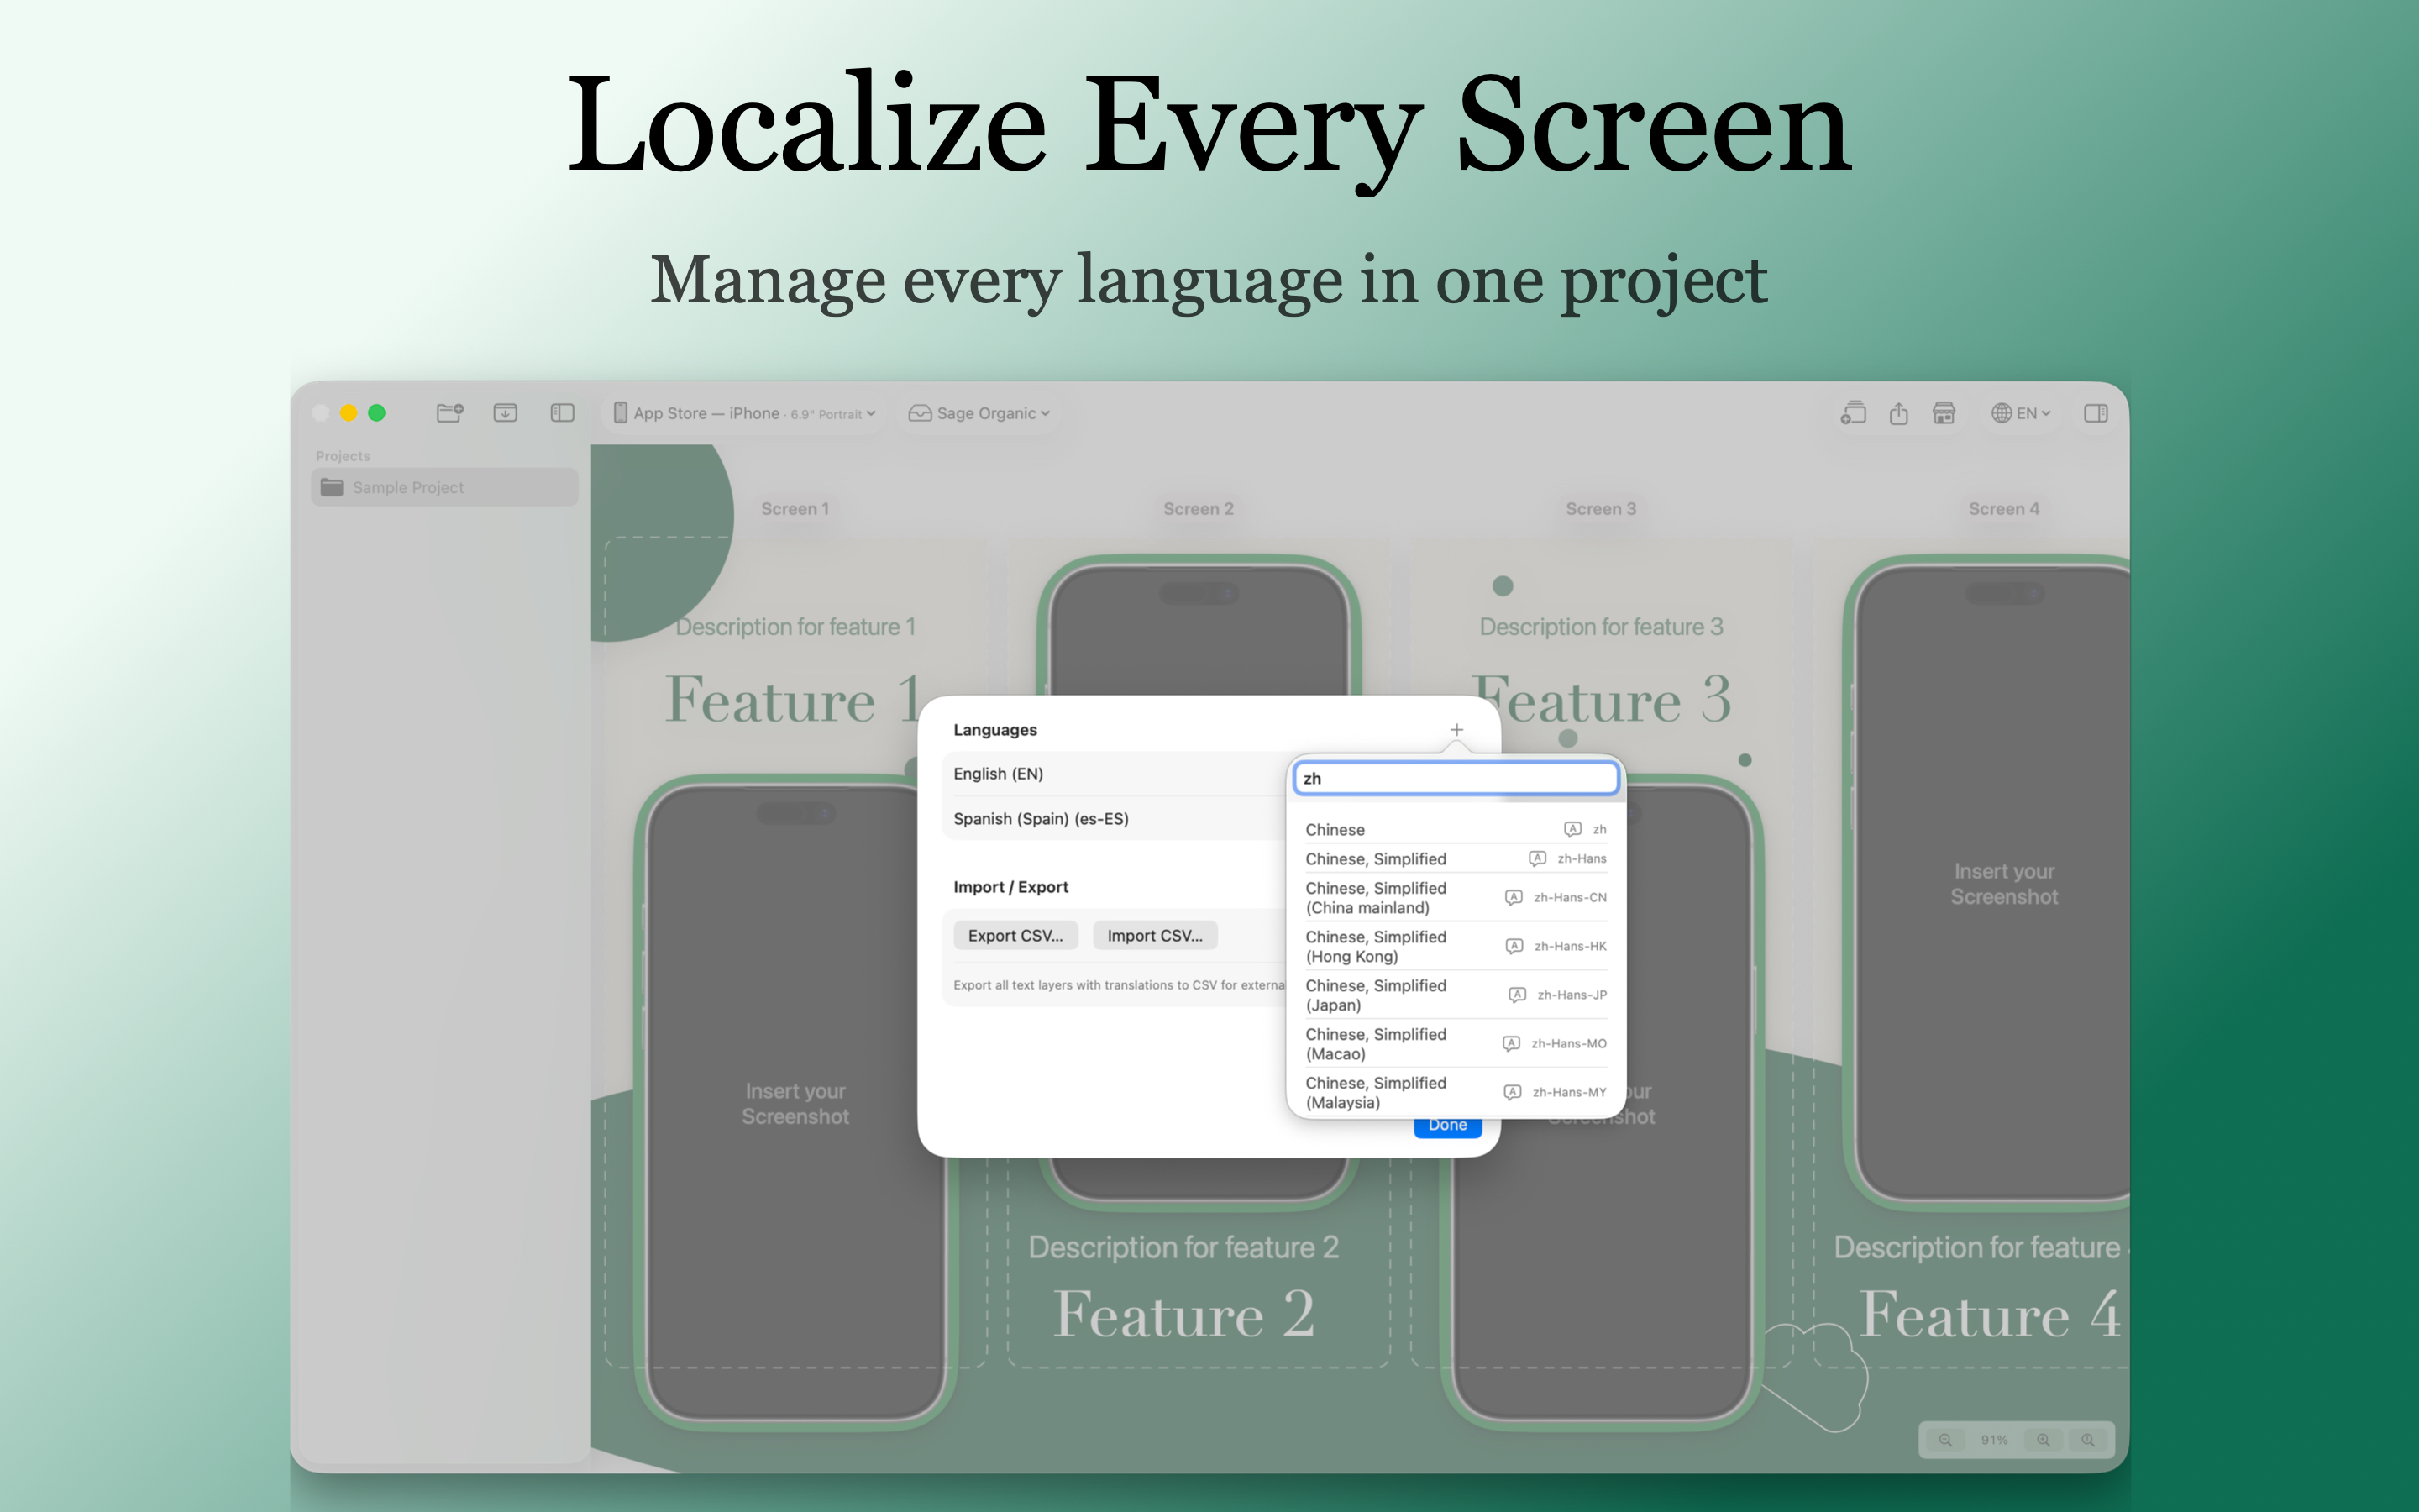Click the Feature 2 title text
The height and width of the screenshot is (1512, 2419).
point(1184,1313)
